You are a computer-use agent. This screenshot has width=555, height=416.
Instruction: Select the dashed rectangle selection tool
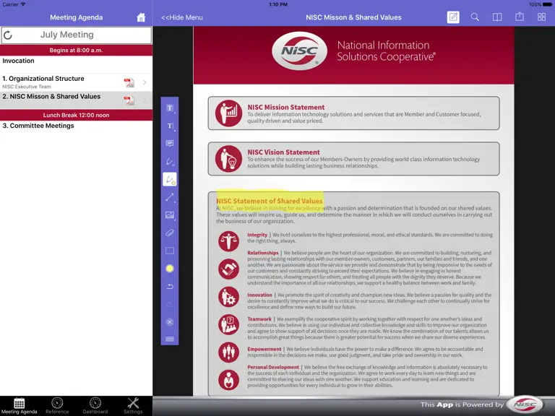pos(170,251)
